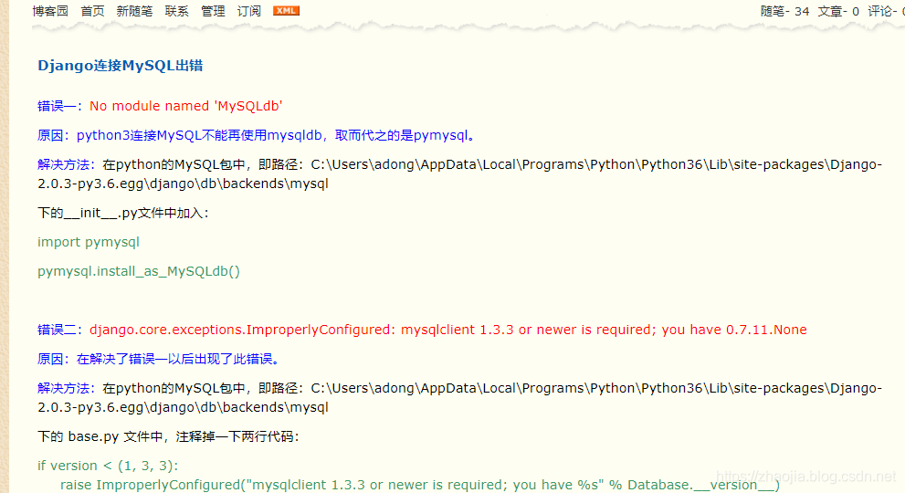Click the line pymysql.install_as_MySQLdb()
Screen dimensions: 905x493
139,271
